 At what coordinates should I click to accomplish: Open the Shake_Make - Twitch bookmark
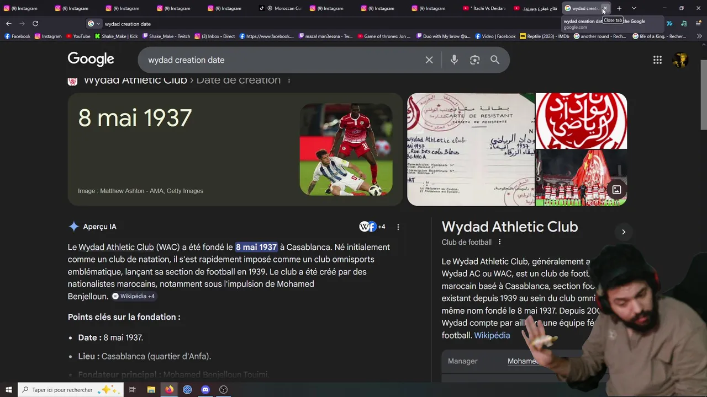[x=166, y=36]
